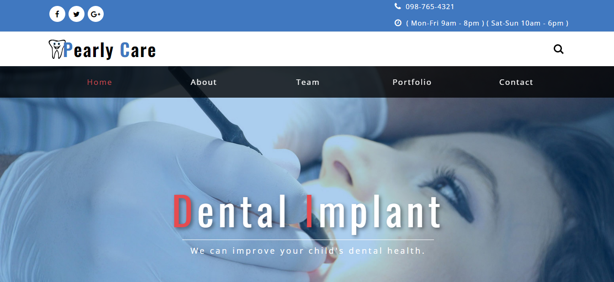The height and width of the screenshot is (282, 614).
Task: Click the child's dental health tagline
Action: tap(308, 251)
